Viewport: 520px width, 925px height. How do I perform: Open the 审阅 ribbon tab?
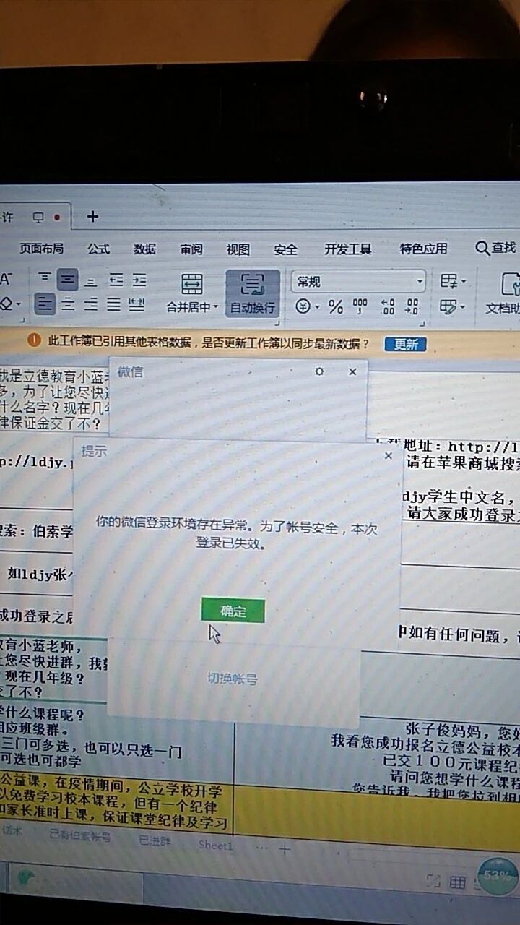tap(191, 249)
